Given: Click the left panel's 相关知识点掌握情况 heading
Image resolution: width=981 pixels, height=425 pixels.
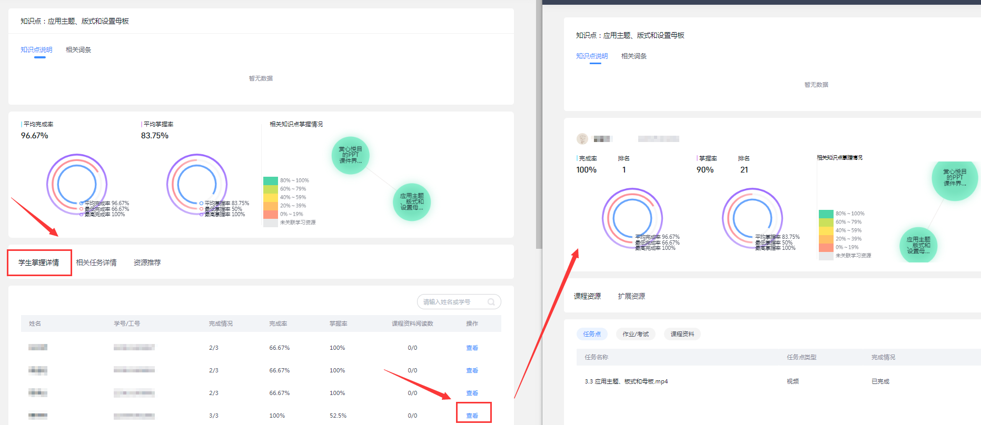Looking at the screenshot, I should (296, 124).
